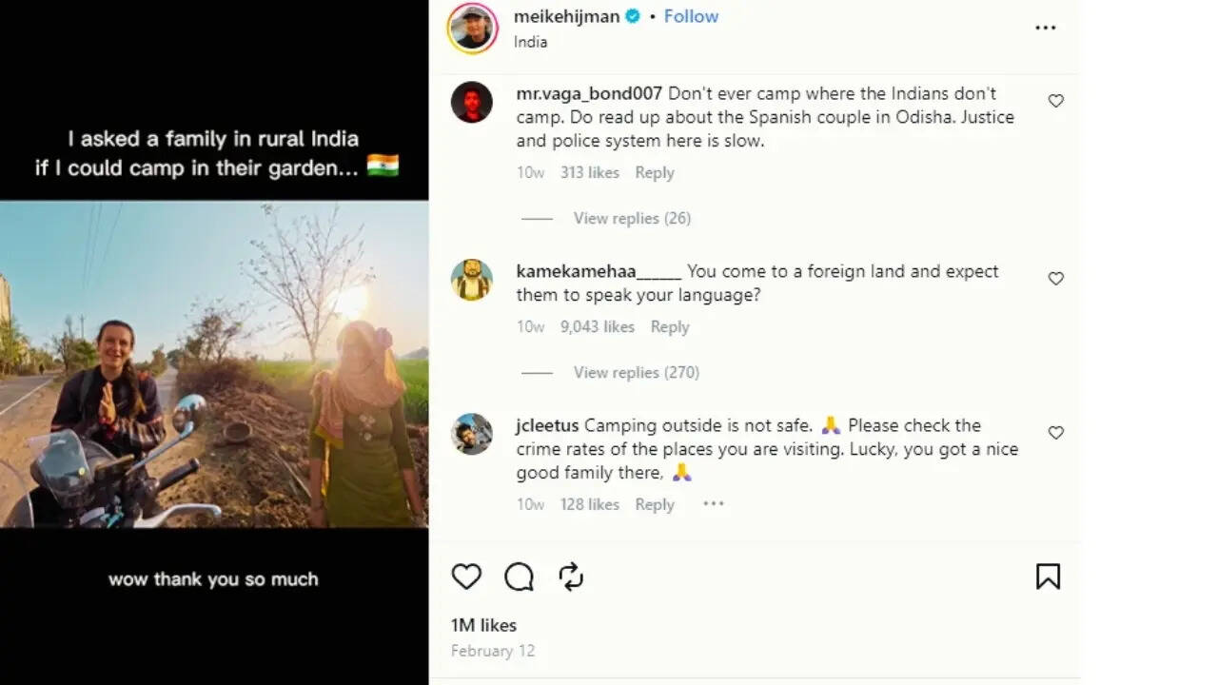Reply to mr.vaga_bond007's comment
Screen dimensions: 1218x685
click(x=655, y=172)
